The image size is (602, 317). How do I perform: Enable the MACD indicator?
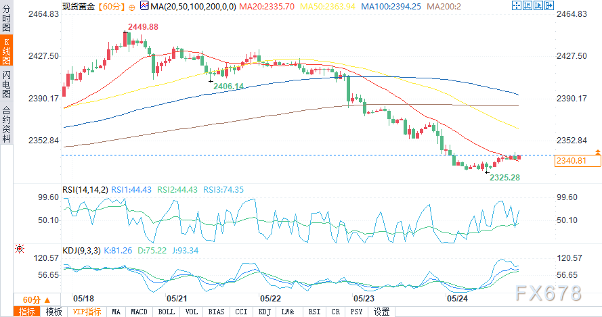(x=140, y=312)
